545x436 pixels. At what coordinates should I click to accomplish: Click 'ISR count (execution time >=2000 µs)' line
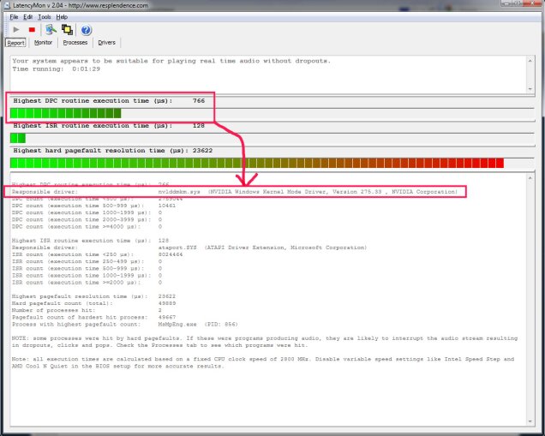click(87, 283)
